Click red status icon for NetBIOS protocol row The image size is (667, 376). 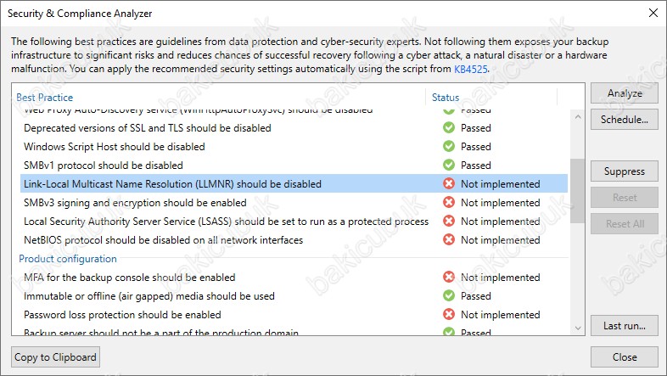[448, 239]
